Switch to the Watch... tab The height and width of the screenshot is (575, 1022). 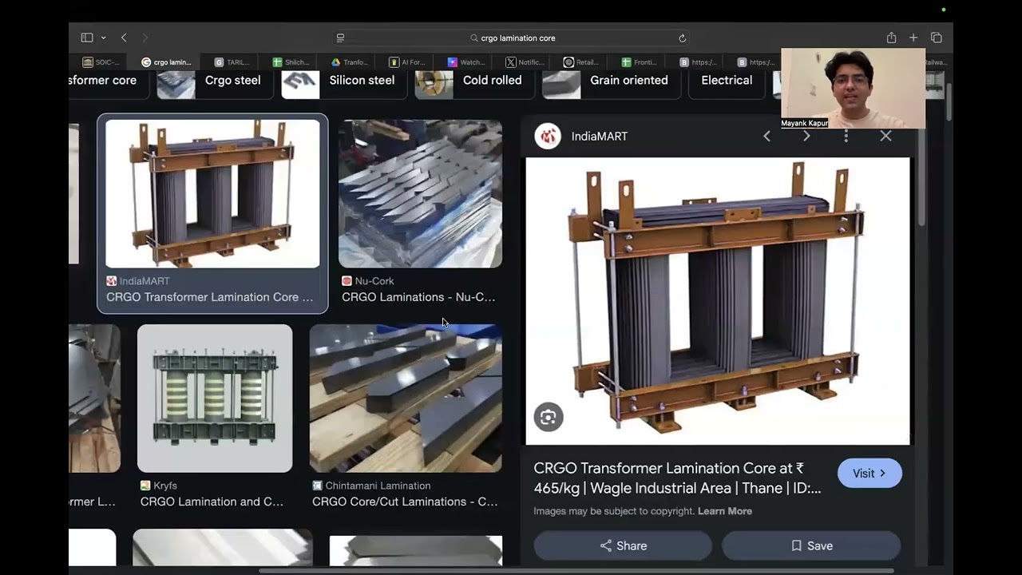point(466,61)
